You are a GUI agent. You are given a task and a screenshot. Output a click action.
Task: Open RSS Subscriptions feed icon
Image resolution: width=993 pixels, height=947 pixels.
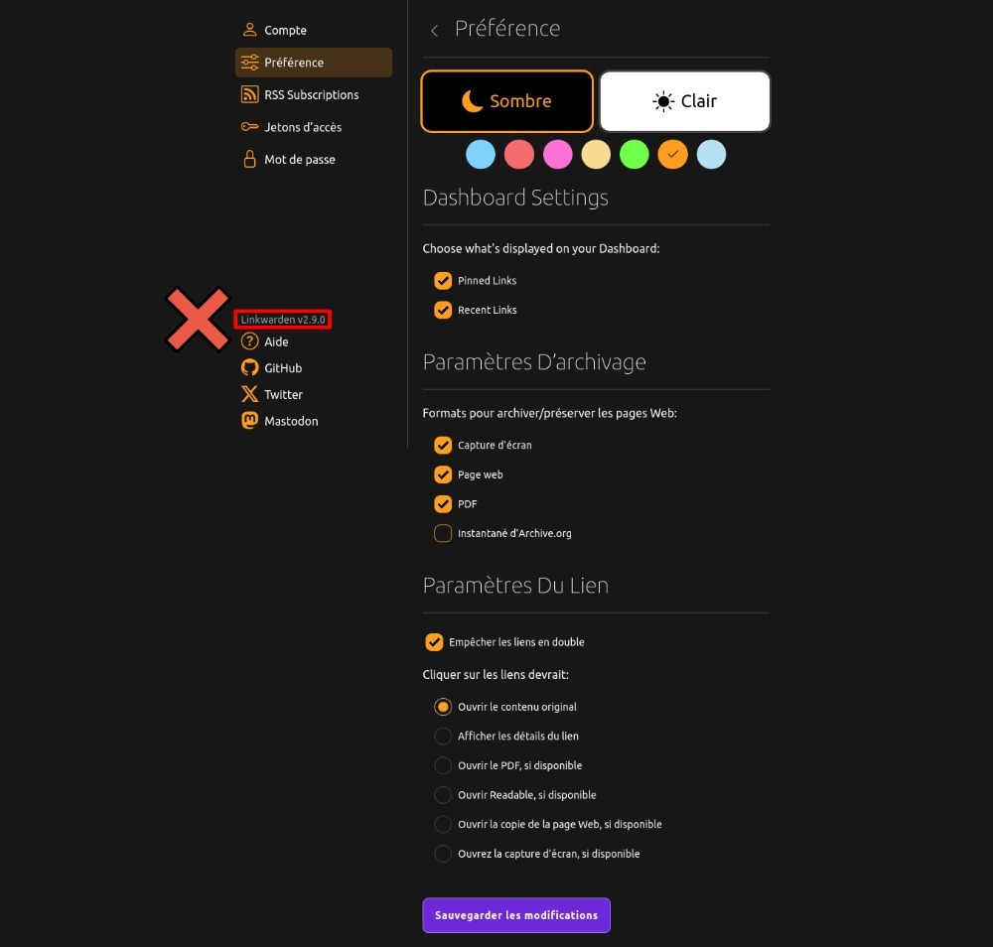[x=249, y=94]
